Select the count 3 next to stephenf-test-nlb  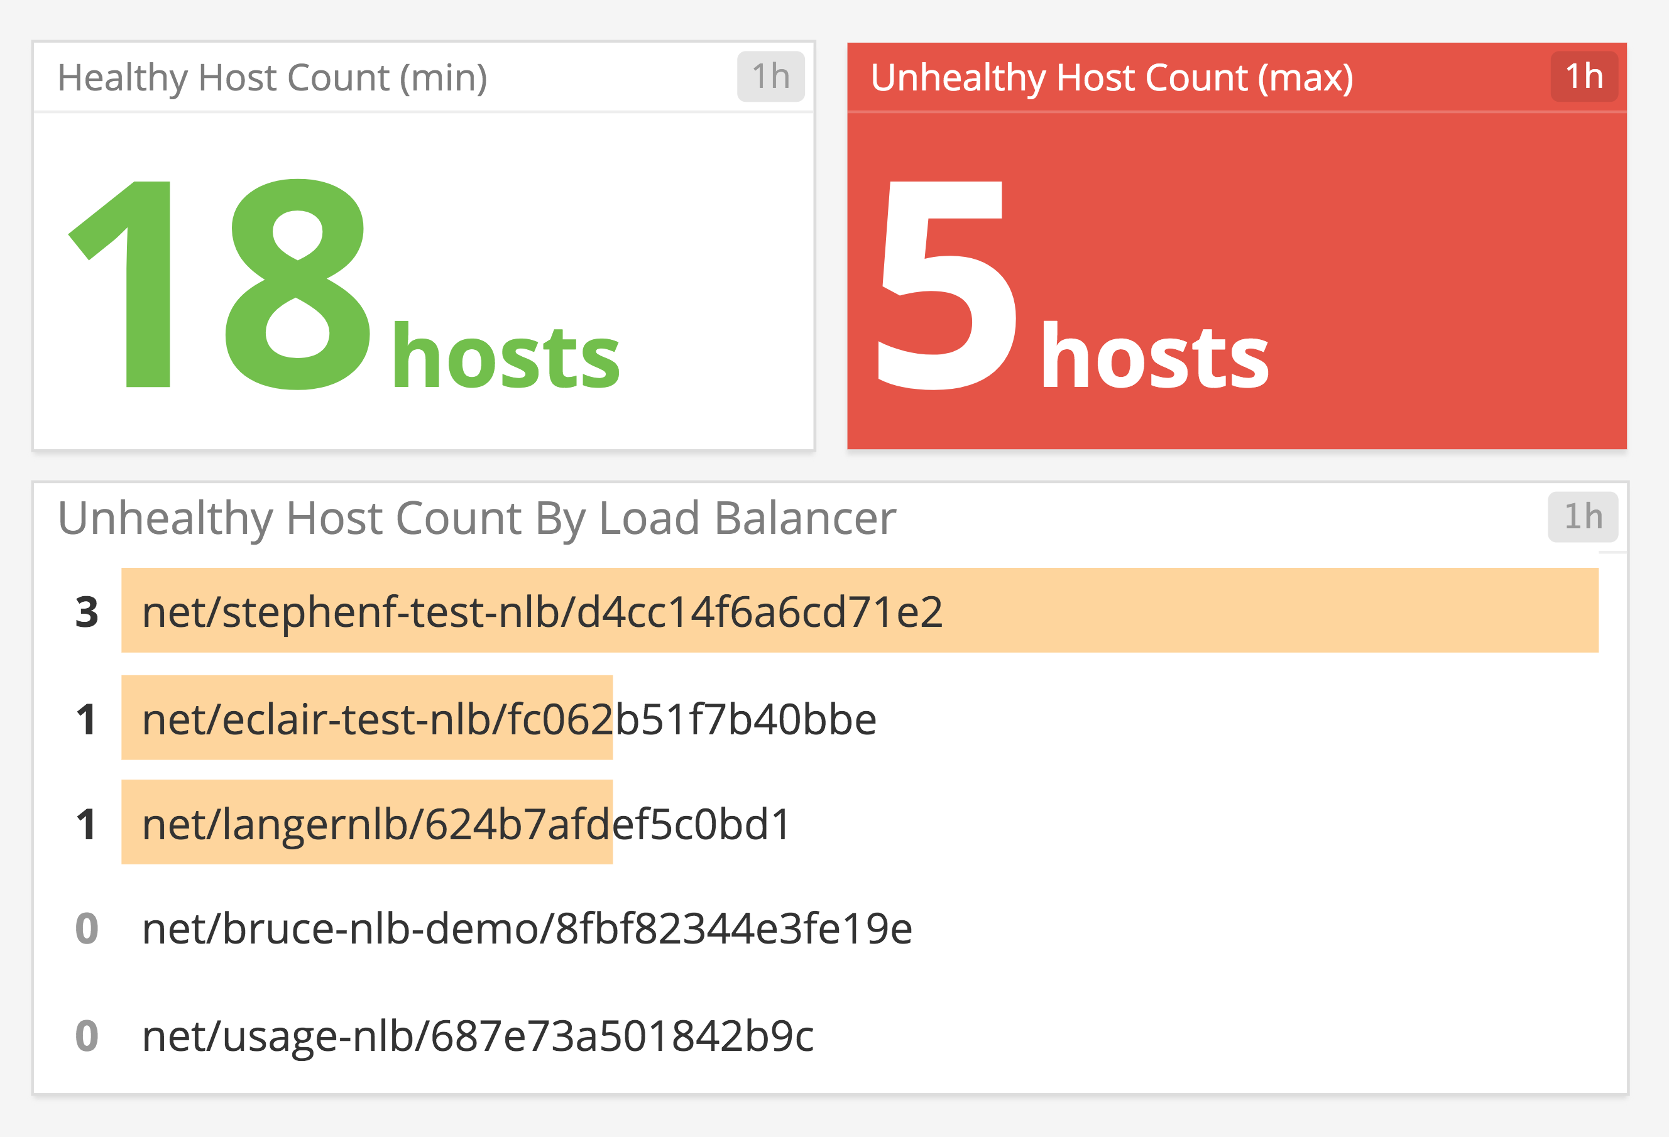(86, 613)
